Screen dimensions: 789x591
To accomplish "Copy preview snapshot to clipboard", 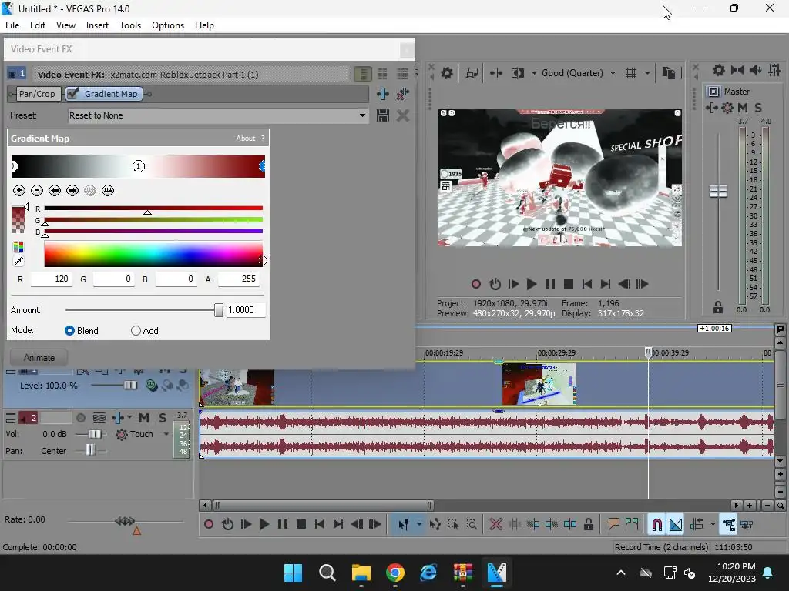I will coord(668,73).
